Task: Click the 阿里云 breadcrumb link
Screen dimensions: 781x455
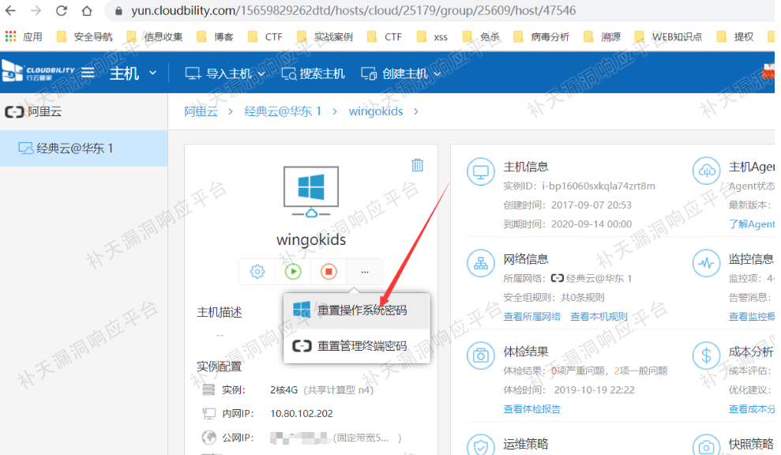Action: pos(201,111)
